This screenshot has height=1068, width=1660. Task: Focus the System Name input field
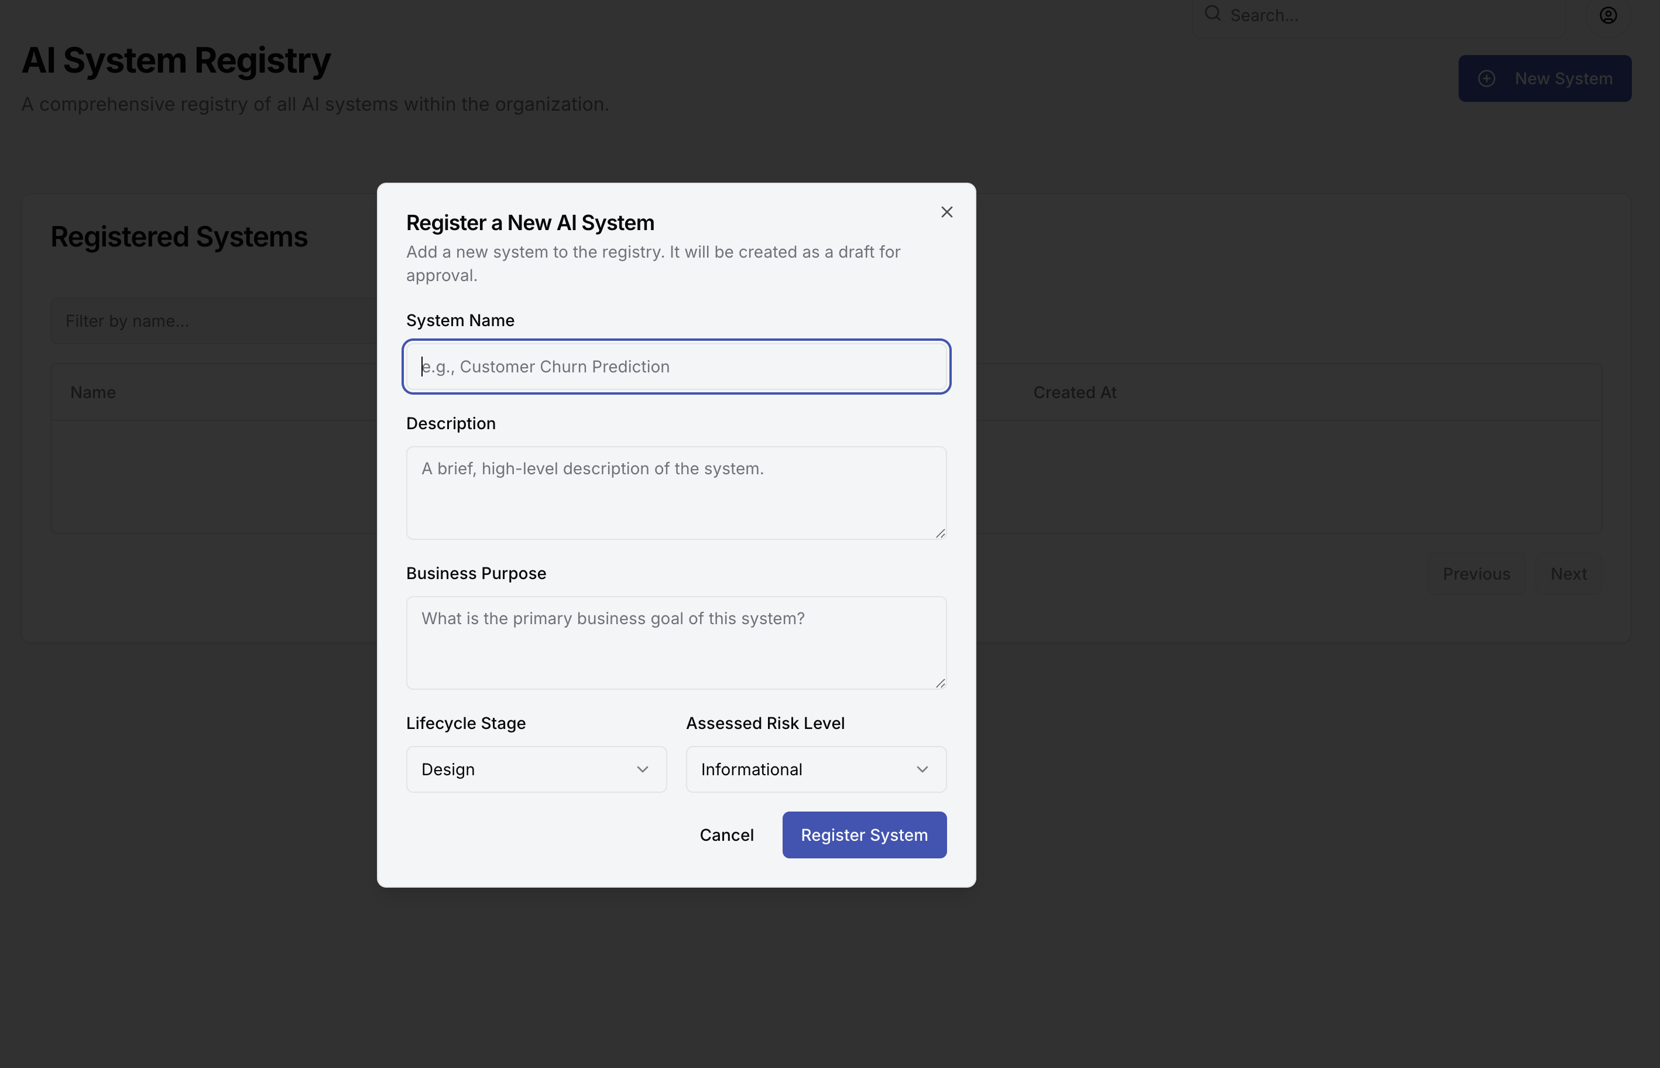676,366
